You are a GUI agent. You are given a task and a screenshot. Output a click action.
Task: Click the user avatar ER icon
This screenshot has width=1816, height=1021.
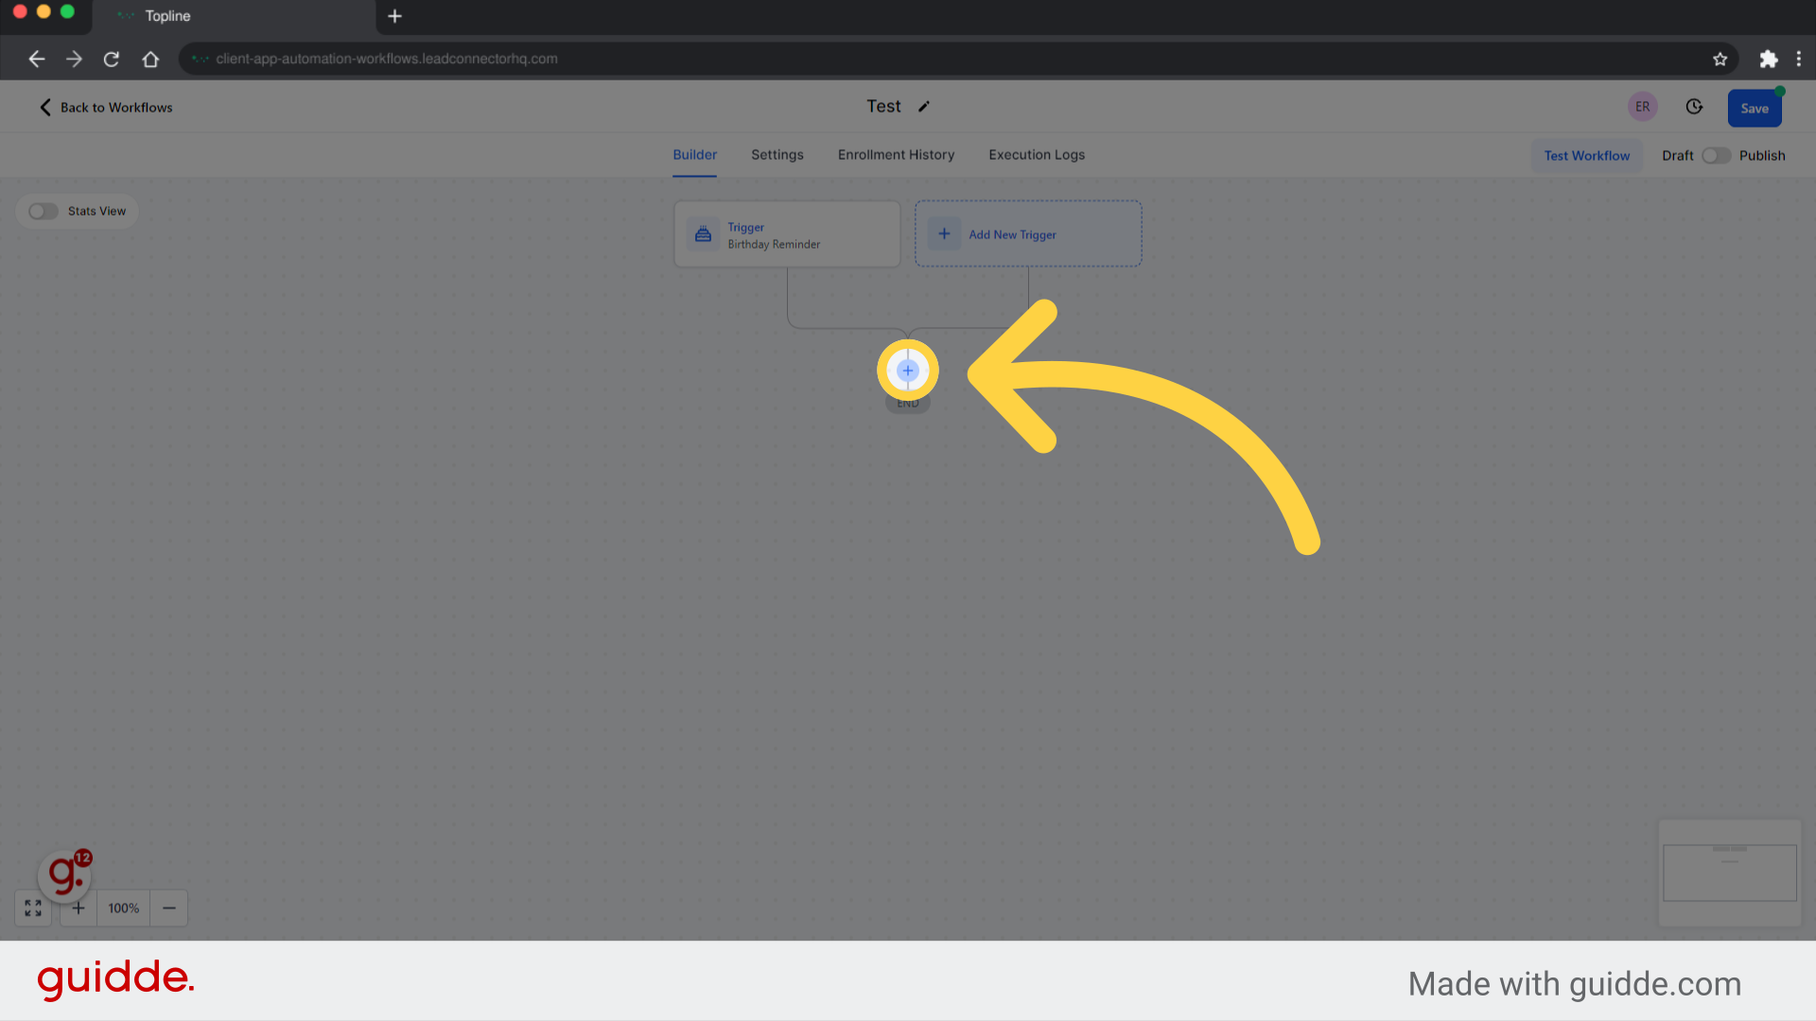(x=1643, y=106)
